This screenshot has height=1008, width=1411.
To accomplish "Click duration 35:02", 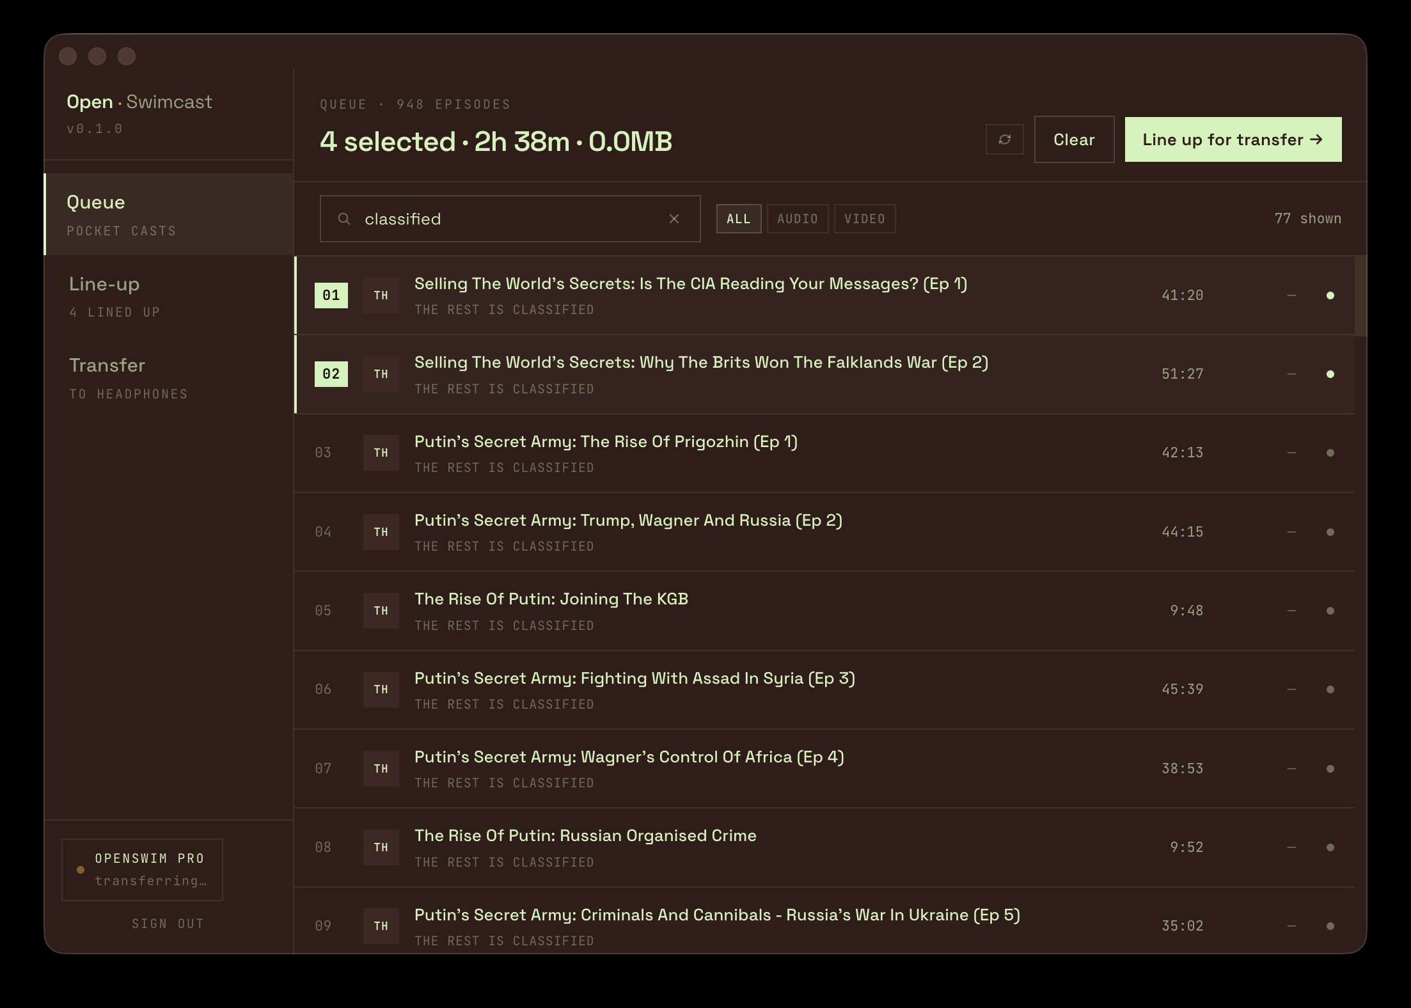I will [x=1182, y=926].
